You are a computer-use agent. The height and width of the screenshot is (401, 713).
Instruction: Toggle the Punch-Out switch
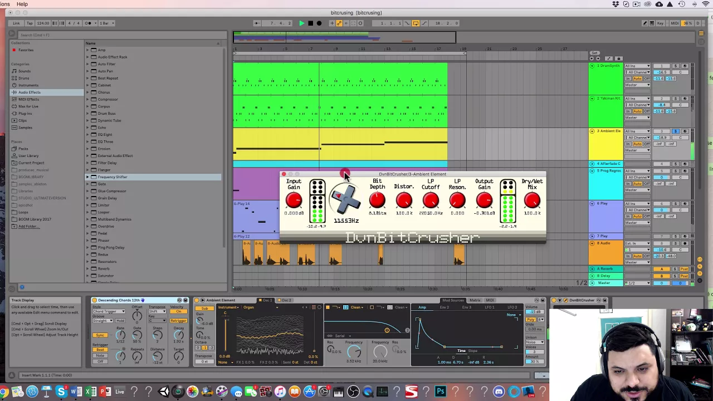[424, 23]
